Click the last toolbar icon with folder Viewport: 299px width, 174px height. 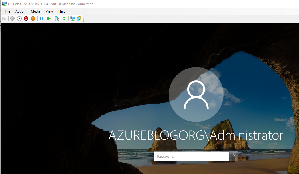click(79, 19)
